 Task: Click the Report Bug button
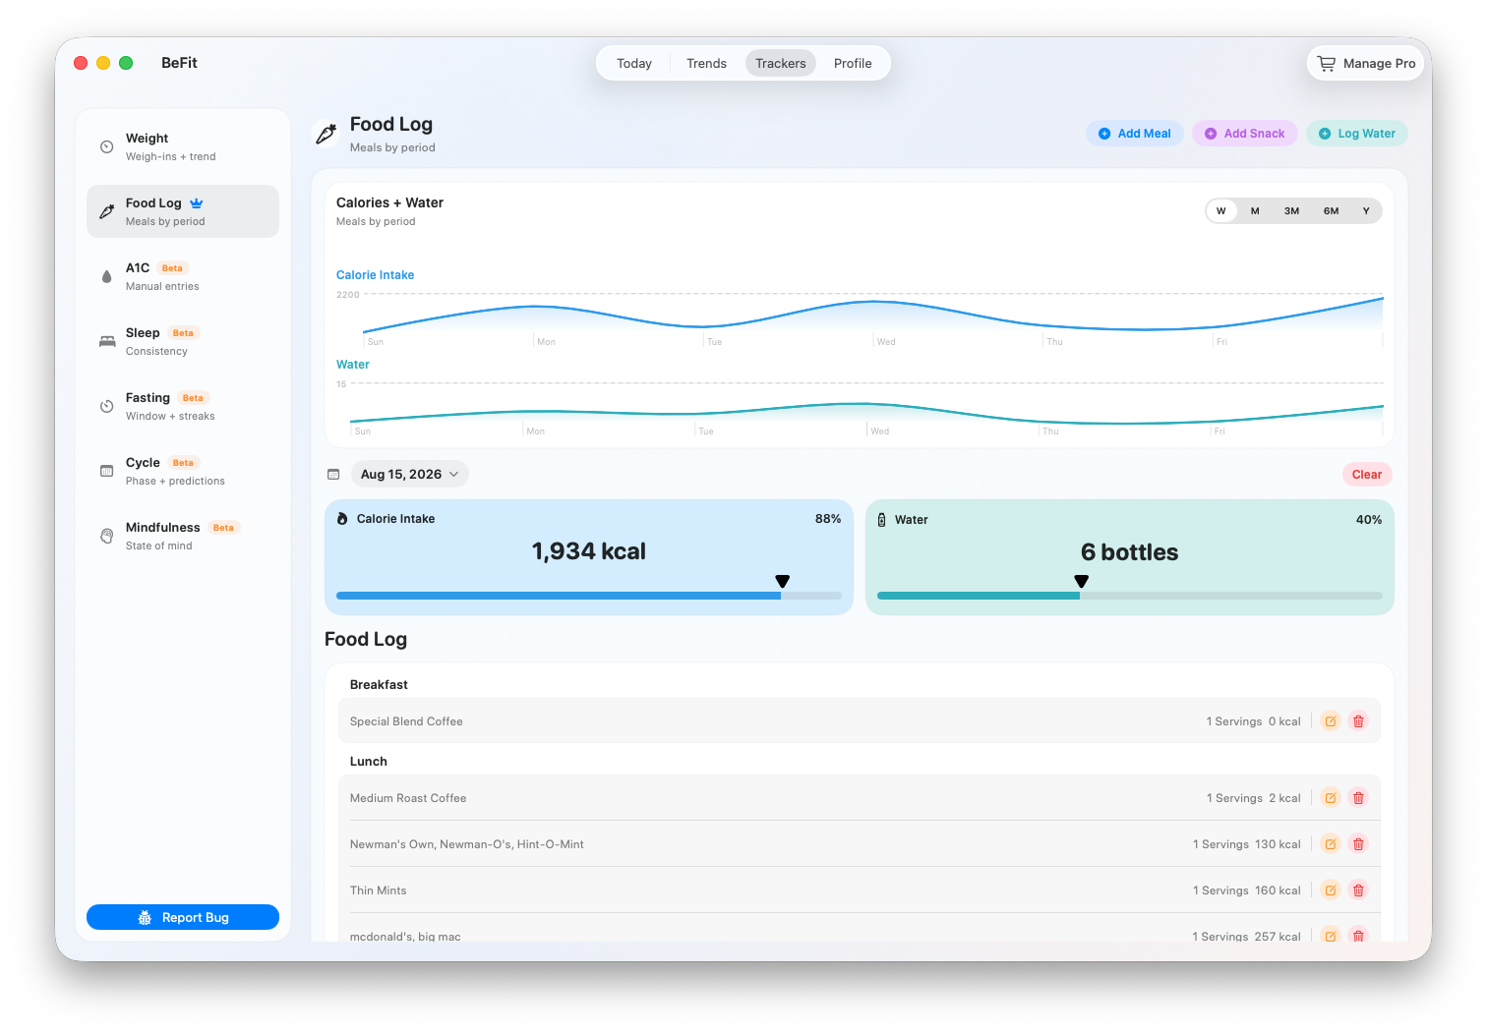(183, 917)
